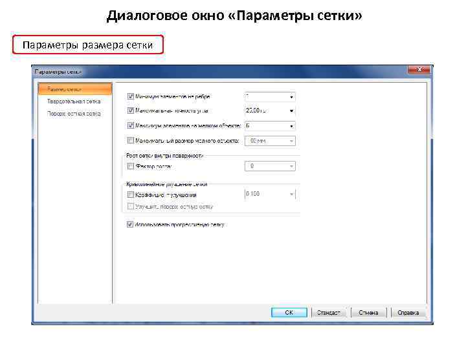Click the Стандарт button
The width and height of the screenshot is (466, 349).
[328, 313]
